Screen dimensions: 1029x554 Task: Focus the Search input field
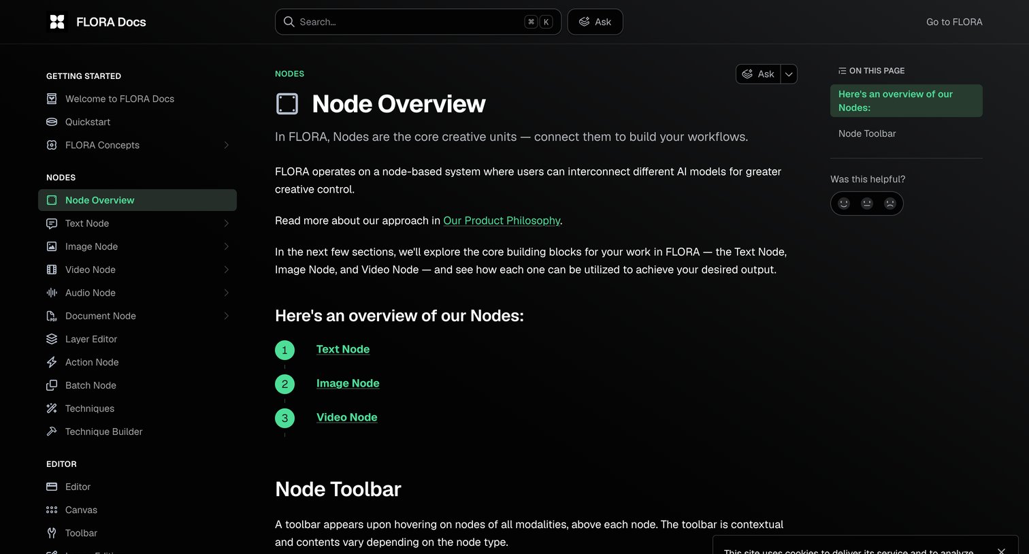(x=418, y=22)
